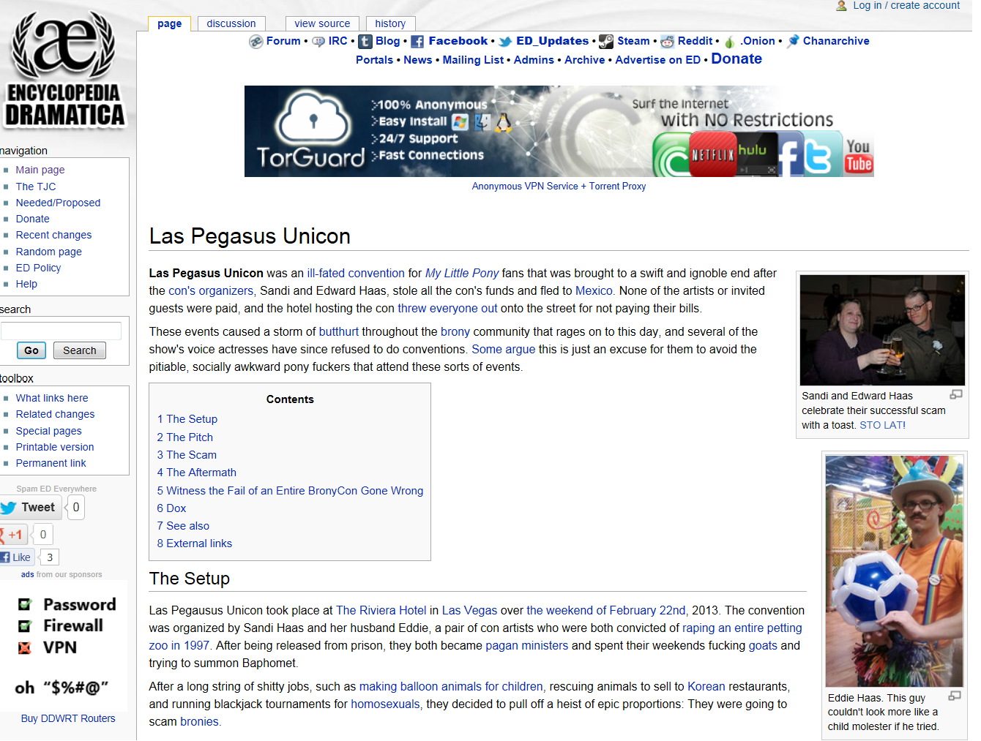Open the history tab
Image resolution: width=981 pixels, height=741 pixels.
[x=390, y=23]
